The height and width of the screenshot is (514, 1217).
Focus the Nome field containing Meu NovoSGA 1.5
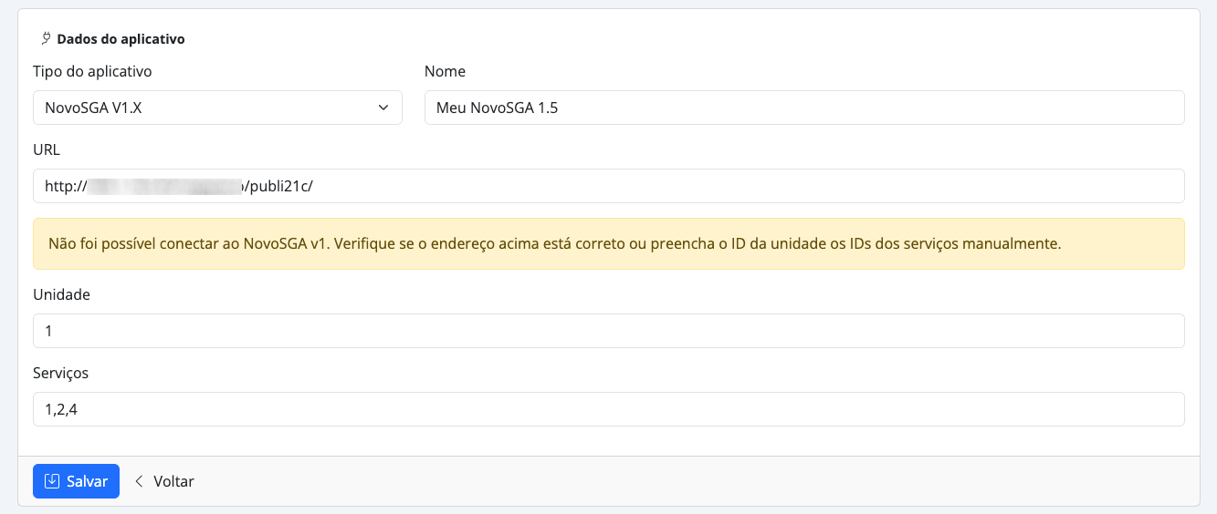coord(803,108)
